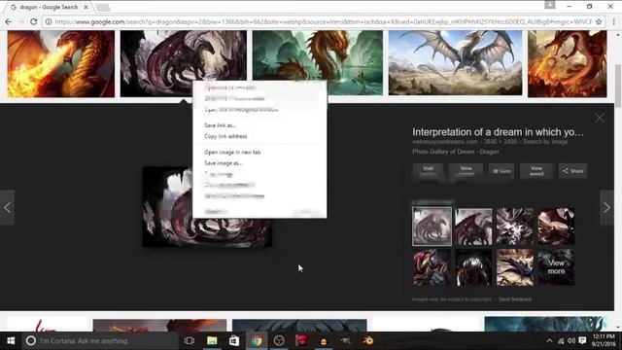Click the Search by image link
Viewport: 622px width, 350px height.
pyautogui.click(x=545, y=142)
